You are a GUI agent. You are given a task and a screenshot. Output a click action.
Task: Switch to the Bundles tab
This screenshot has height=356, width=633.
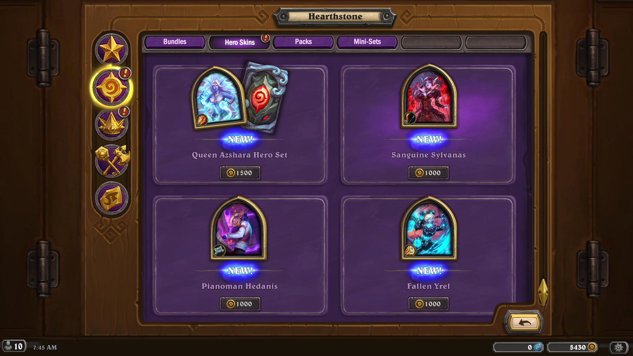pyautogui.click(x=175, y=42)
